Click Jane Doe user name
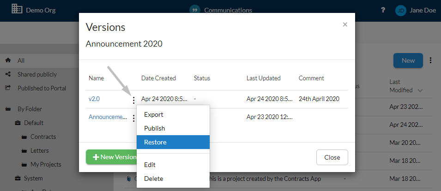Viewport: 441px width, 191px height. [x=423, y=11]
